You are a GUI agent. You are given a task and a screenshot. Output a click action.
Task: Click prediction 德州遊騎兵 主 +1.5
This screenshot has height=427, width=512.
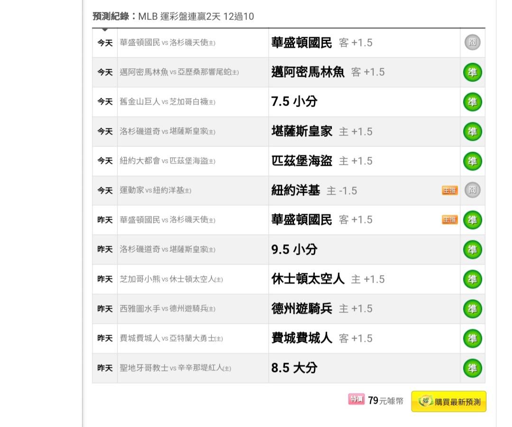click(321, 309)
